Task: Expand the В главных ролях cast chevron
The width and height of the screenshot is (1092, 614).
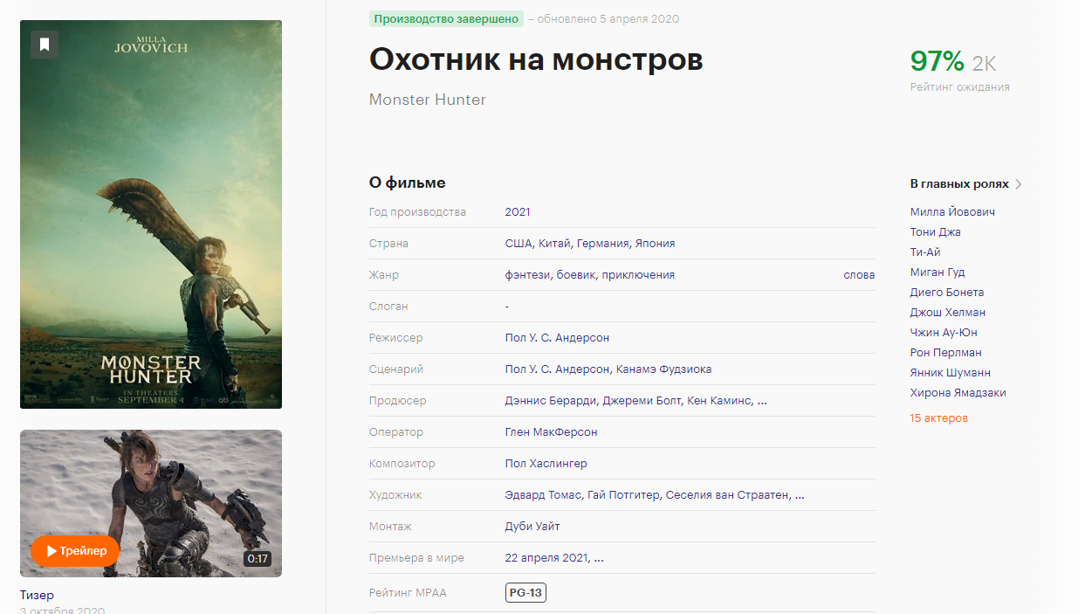Action: (x=1019, y=184)
